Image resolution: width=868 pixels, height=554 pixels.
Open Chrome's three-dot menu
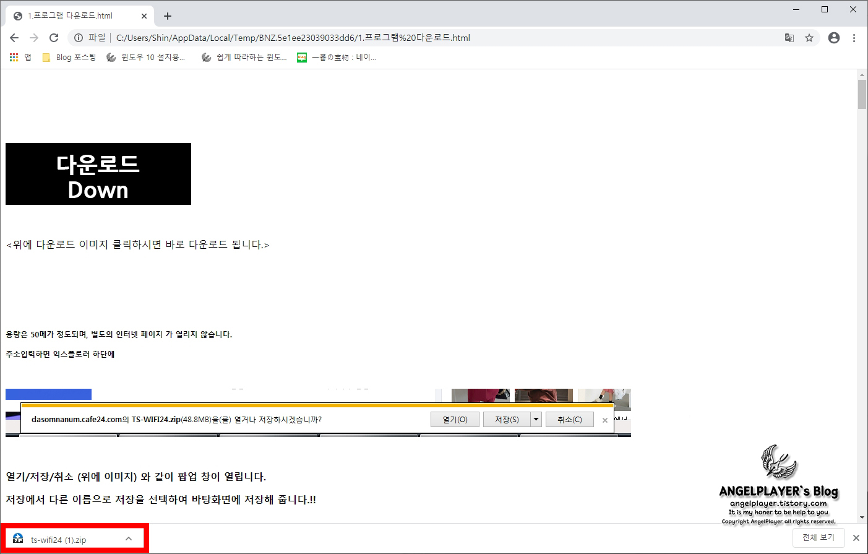854,38
